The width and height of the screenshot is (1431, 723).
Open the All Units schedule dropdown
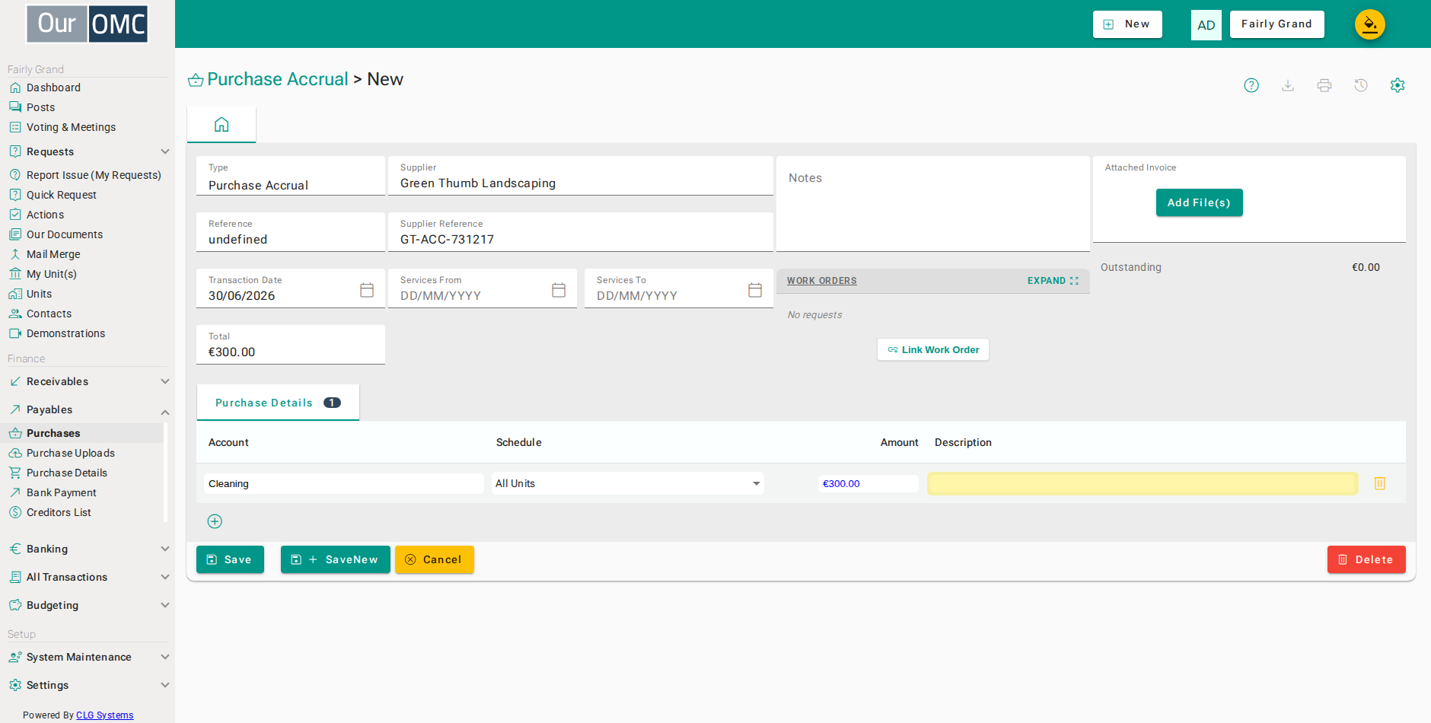pyautogui.click(x=628, y=483)
